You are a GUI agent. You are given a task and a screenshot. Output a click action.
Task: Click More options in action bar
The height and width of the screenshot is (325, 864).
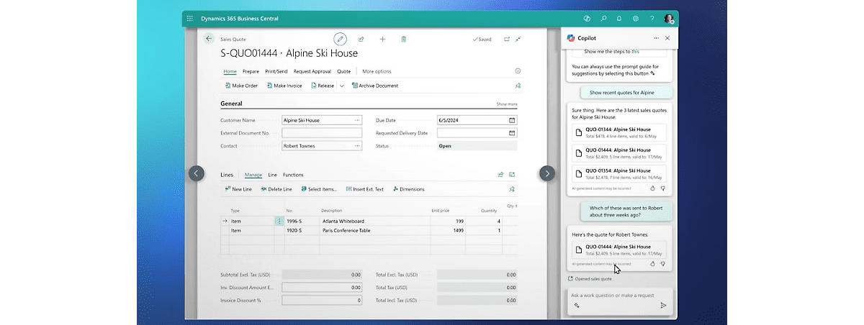[377, 71]
